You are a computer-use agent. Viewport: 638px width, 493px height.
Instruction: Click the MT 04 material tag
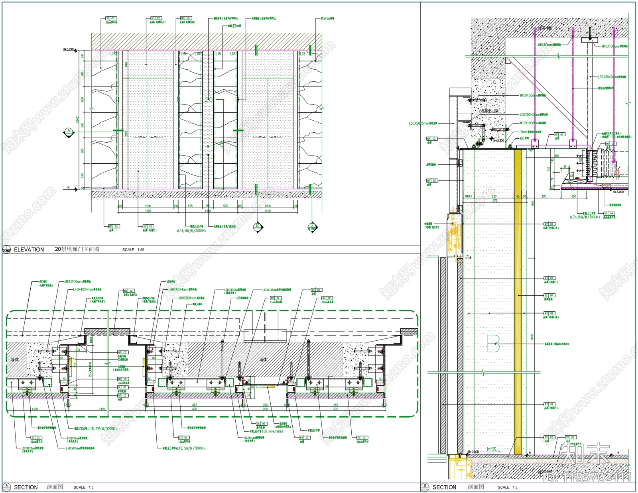tap(609, 214)
